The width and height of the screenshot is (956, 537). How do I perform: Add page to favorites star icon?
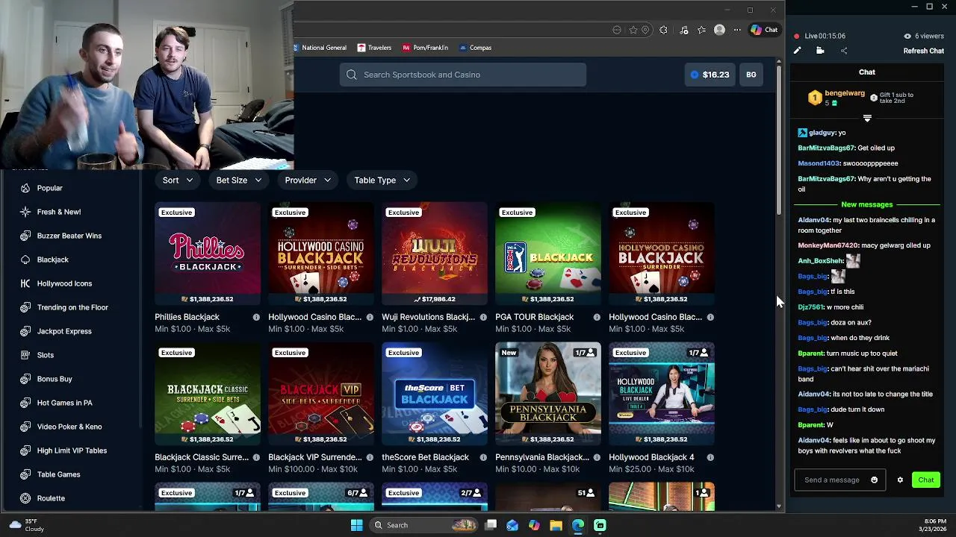pyautogui.click(x=633, y=30)
